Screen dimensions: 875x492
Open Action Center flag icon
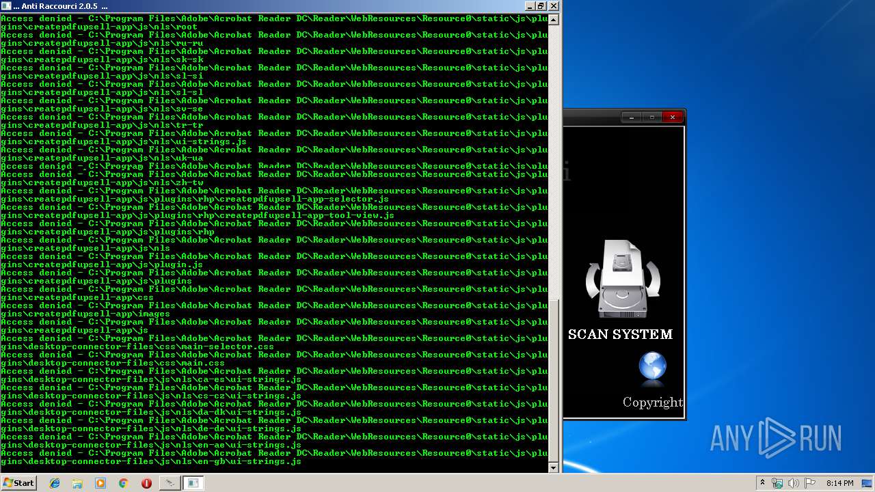coord(809,483)
